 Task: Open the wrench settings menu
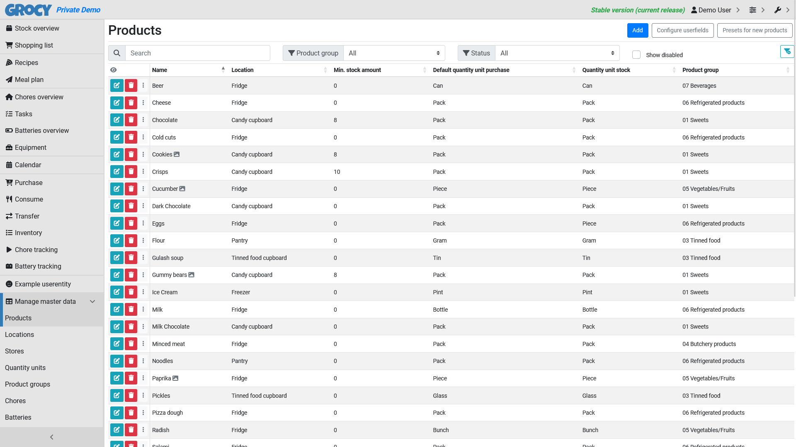[x=782, y=10]
